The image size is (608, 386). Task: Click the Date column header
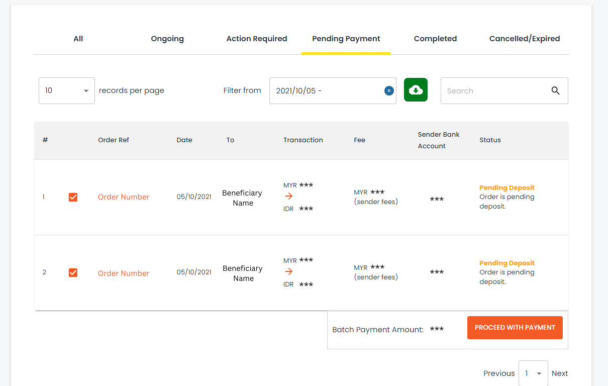click(x=184, y=140)
